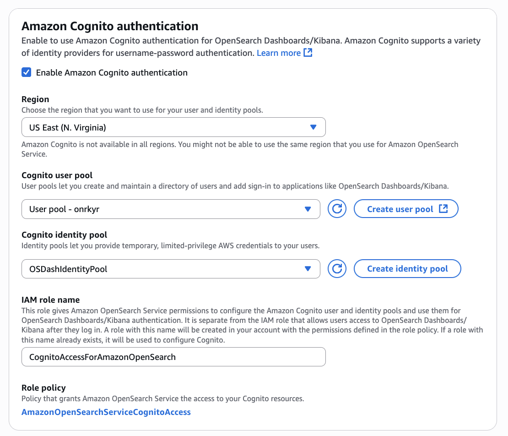The height and width of the screenshot is (436, 508).
Task: Click the Create user pool button
Action: pos(406,208)
